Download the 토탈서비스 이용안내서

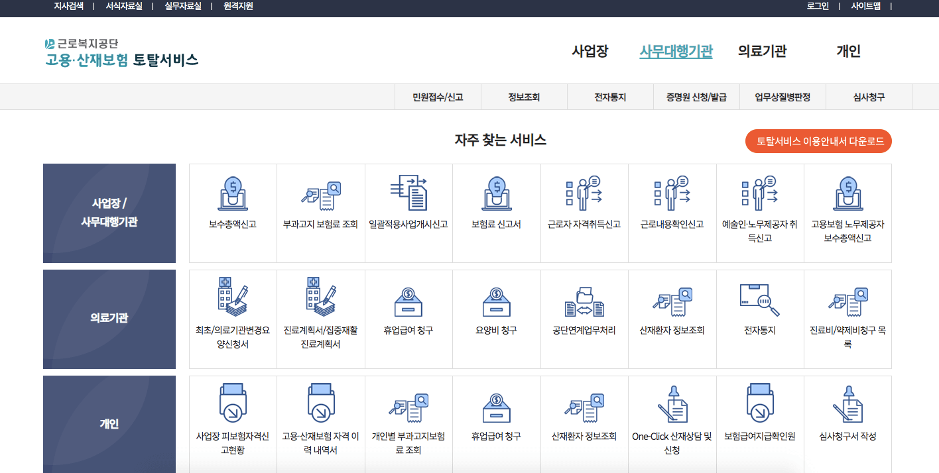[x=819, y=141]
